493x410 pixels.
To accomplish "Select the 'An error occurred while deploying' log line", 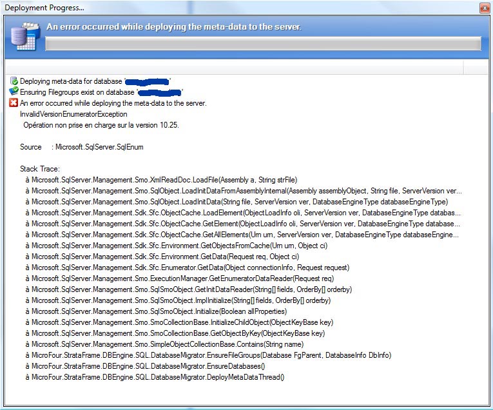I will click(113, 103).
